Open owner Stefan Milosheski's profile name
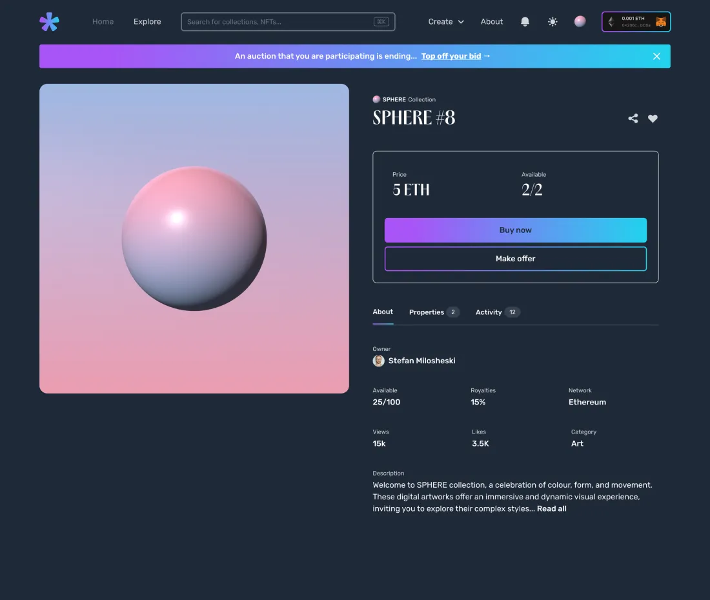This screenshot has height=600, width=710. (x=421, y=361)
